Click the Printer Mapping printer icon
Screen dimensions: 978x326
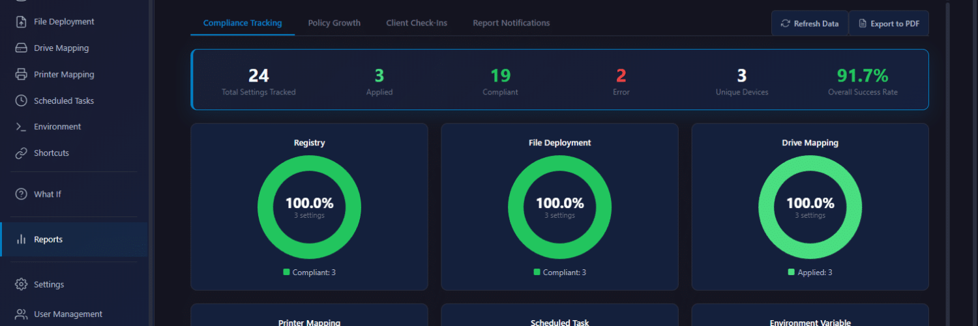coord(22,74)
